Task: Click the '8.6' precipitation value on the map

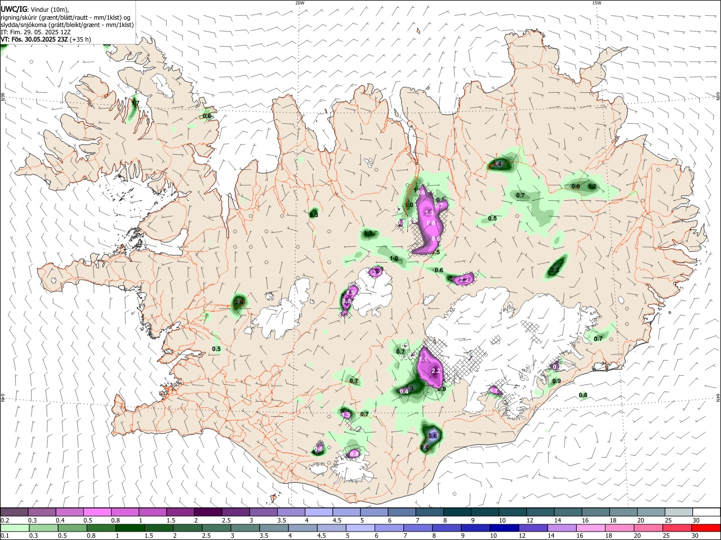Action: pos(433,436)
